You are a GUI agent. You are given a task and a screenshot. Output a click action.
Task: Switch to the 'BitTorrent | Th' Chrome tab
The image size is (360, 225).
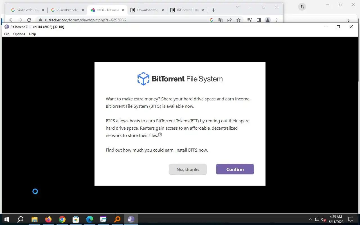pos(187,10)
